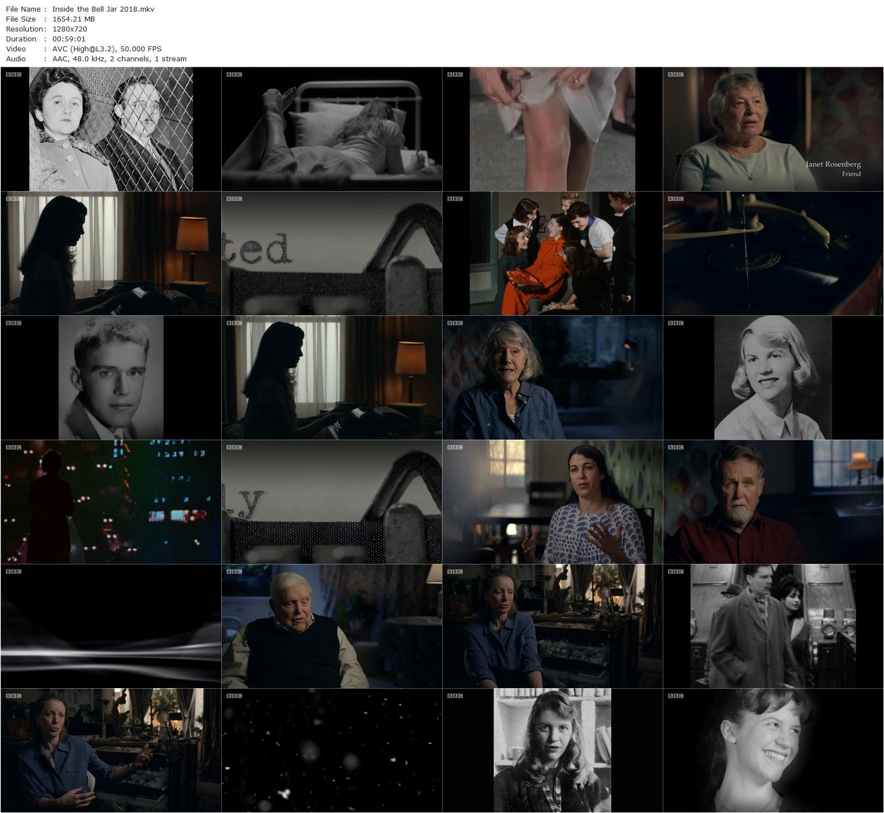This screenshot has width=884, height=813.
Task: Open the dark light-wave abstract thumbnail
Action: pos(111,626)
